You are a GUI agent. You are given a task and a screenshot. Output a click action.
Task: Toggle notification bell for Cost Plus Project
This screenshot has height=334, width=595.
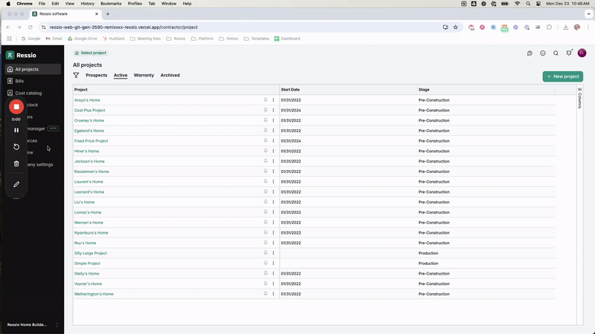[266, 110]
